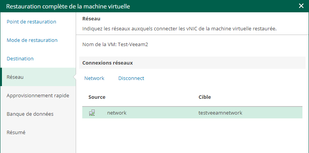The height and width of the screenshot is (153, 309).
Task: Click the testveeamnetwork target cell
Action: point(220,113)
